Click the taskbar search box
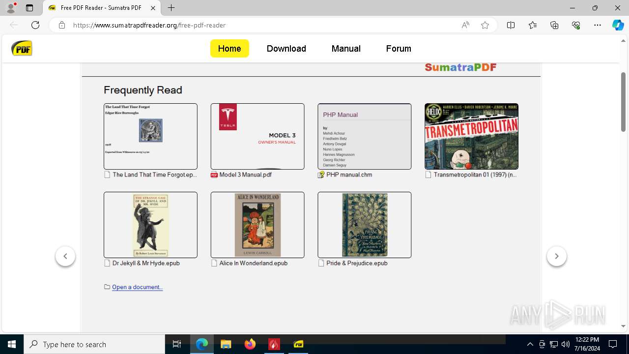 [x=94, y=344]
